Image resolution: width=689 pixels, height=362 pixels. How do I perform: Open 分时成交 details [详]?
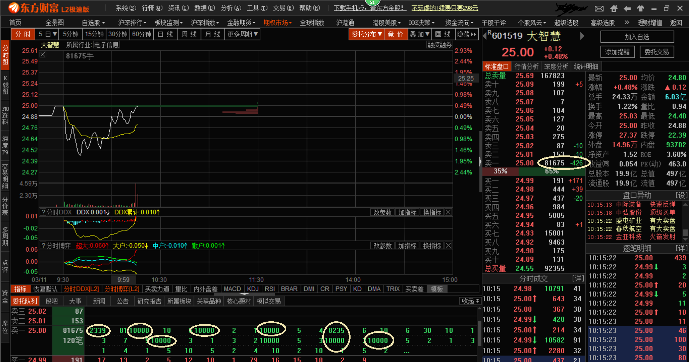point(578,278)
